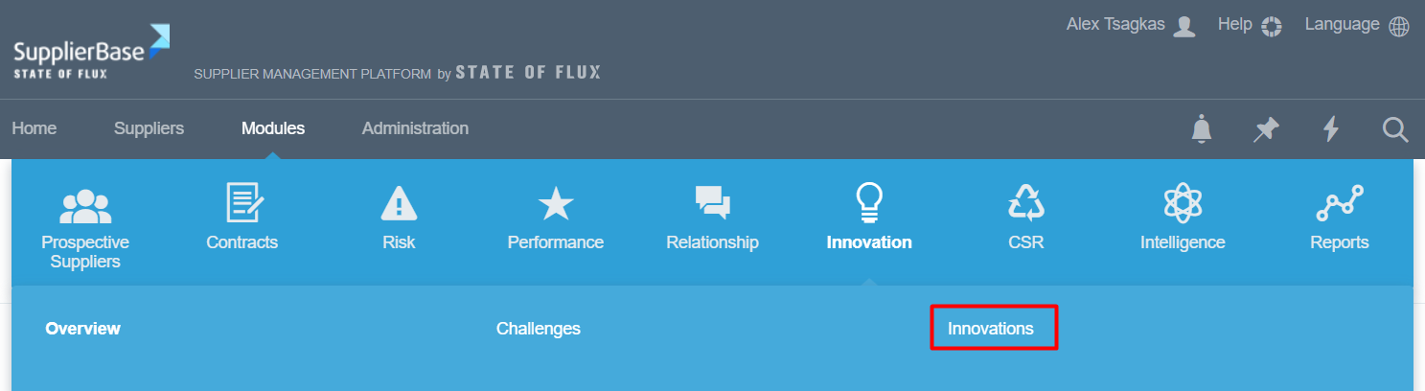Open the Suppliers menu
Screen dimensions: 1425x391
[x=149, y=128]
